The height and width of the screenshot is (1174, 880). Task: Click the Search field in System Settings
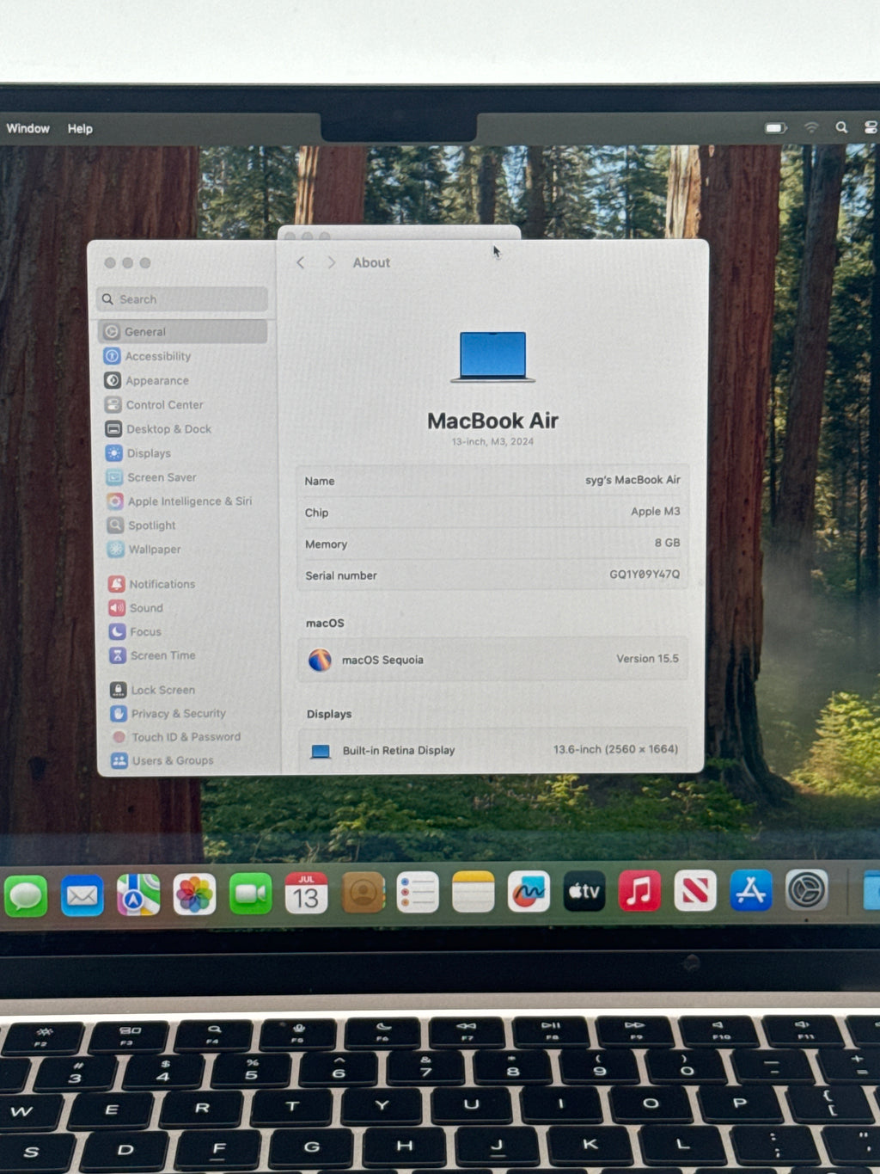click(182, 299)
